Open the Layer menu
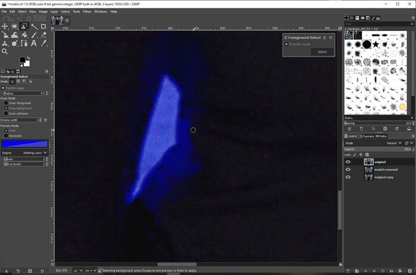The width and height of the screenshot is (416, 275). (x=54, y=11)
